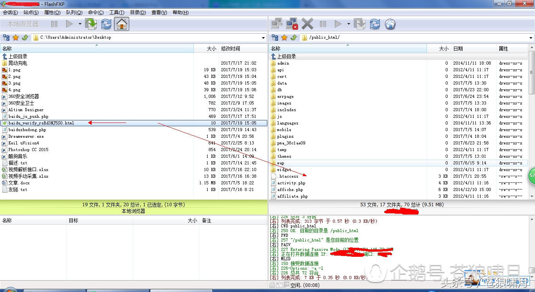Open dropdown arrow beside remote play button
Image resolution: width=535 pixels, height=292 pixels.
click(x=349, y=24)
